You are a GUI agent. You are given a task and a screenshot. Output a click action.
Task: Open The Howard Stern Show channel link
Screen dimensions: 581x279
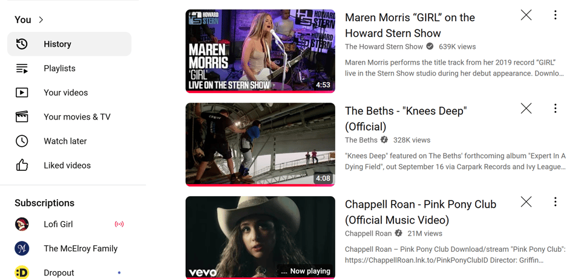click(384, 46)
